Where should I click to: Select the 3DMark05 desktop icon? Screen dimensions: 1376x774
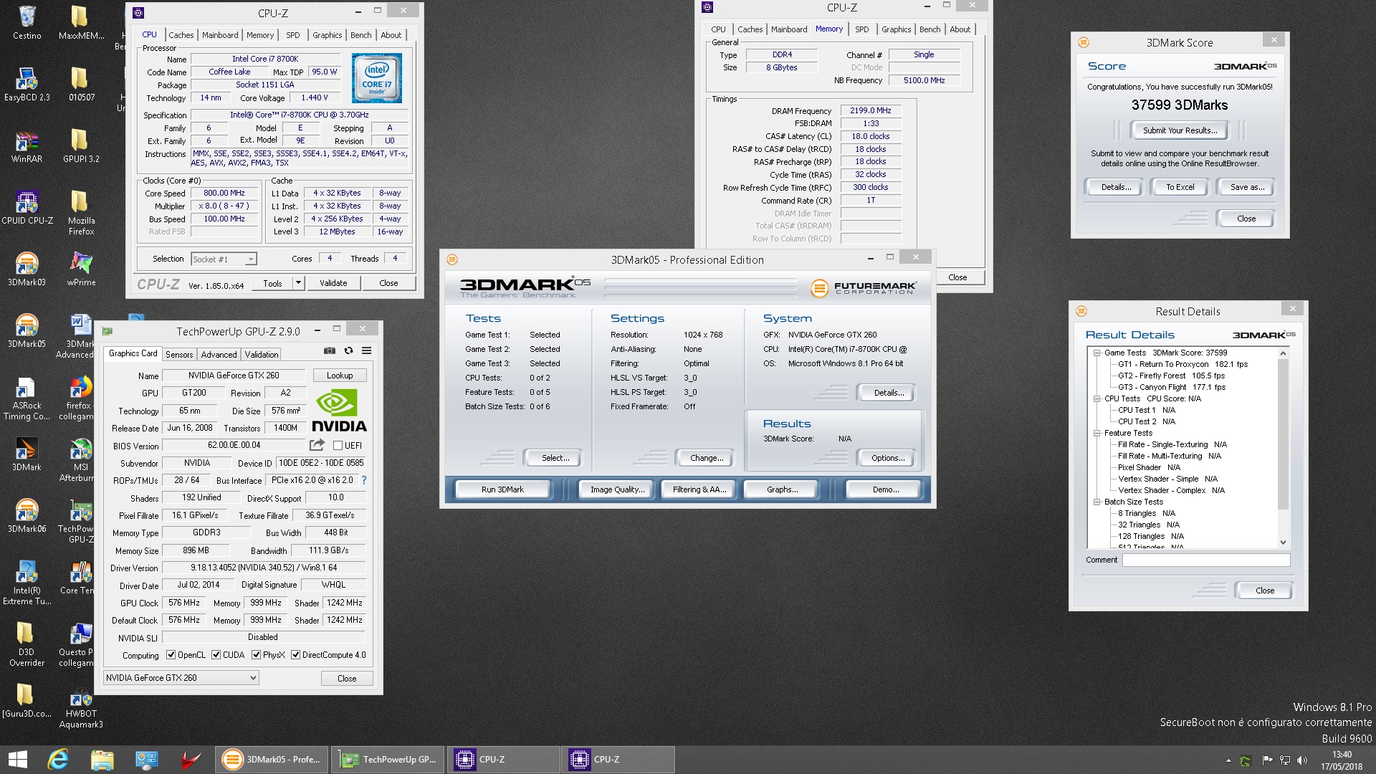pos(27,331)
